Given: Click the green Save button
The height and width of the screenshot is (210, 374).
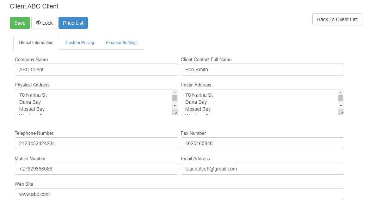Looking at the screenshot, I should [20, 23].
